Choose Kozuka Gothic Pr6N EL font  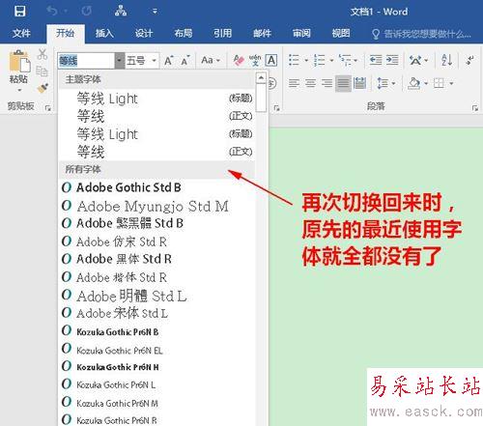156,350
